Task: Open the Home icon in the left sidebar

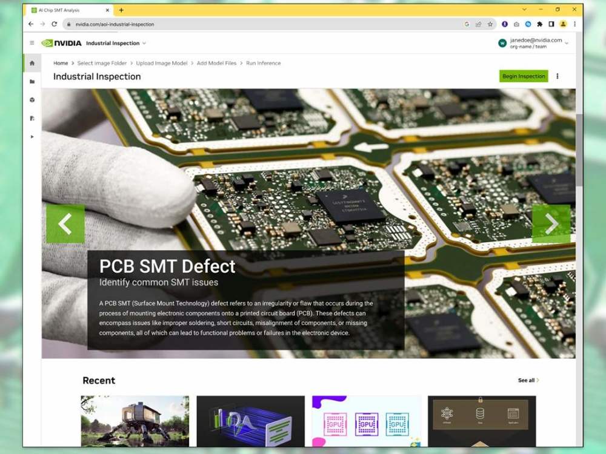Action: [32, 63]
